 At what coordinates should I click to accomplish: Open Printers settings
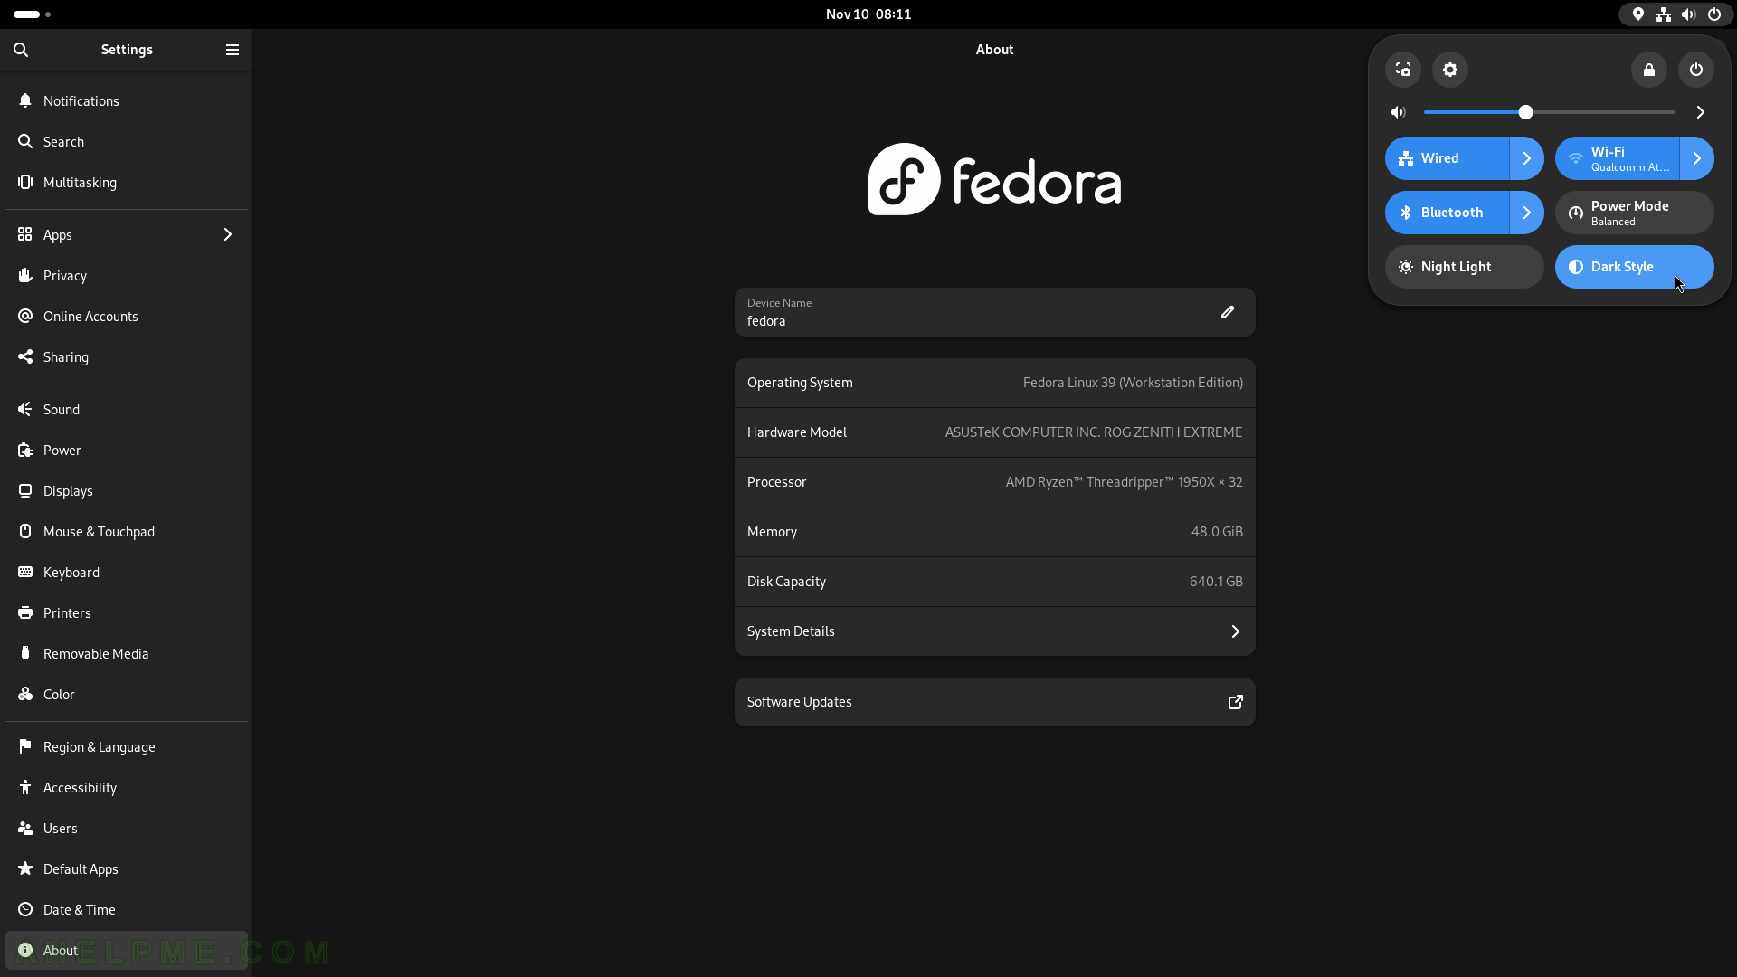pyautogui.click(x=127, y=612)
